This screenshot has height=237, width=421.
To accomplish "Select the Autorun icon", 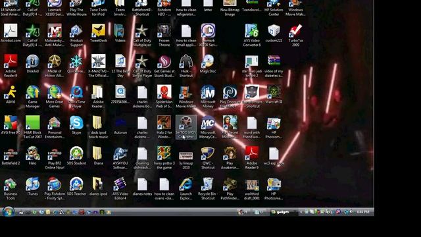I will coord(120,125).
